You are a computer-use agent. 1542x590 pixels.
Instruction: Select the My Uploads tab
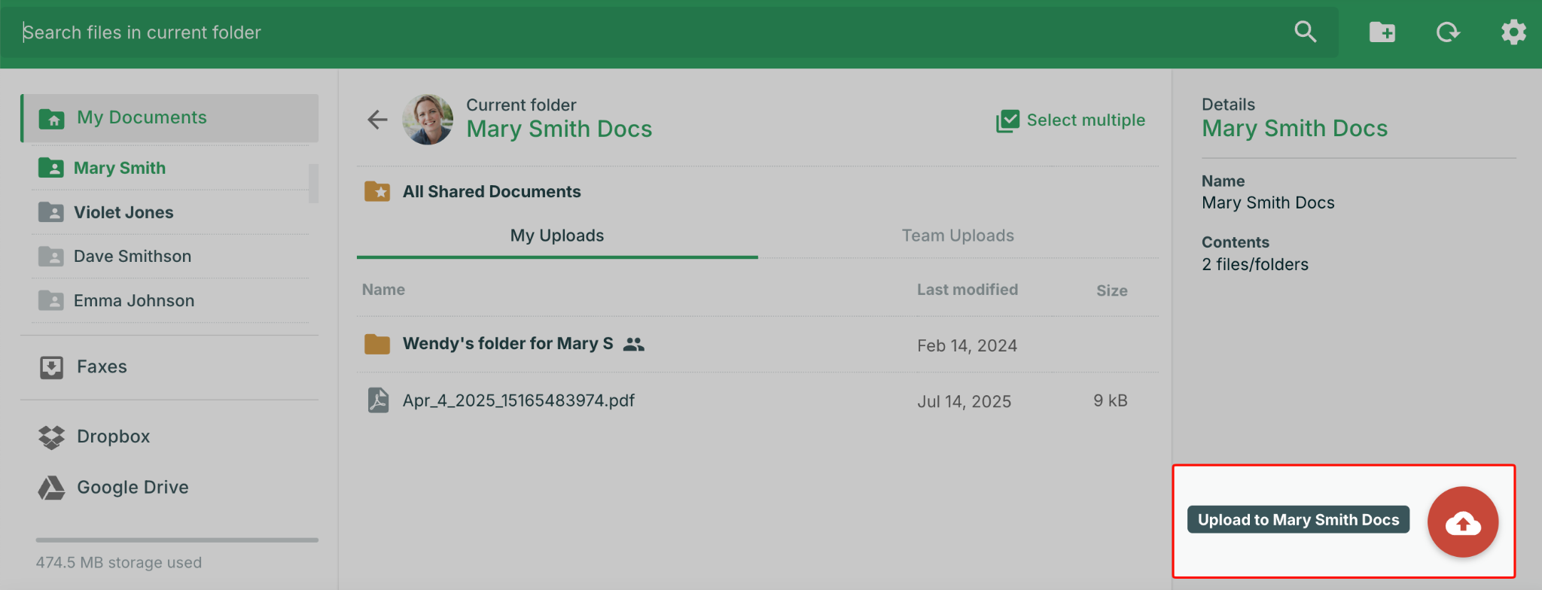(x=556, y=236)
